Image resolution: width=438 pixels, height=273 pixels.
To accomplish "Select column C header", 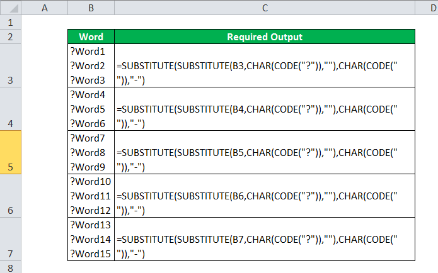I will pos(265,8).
